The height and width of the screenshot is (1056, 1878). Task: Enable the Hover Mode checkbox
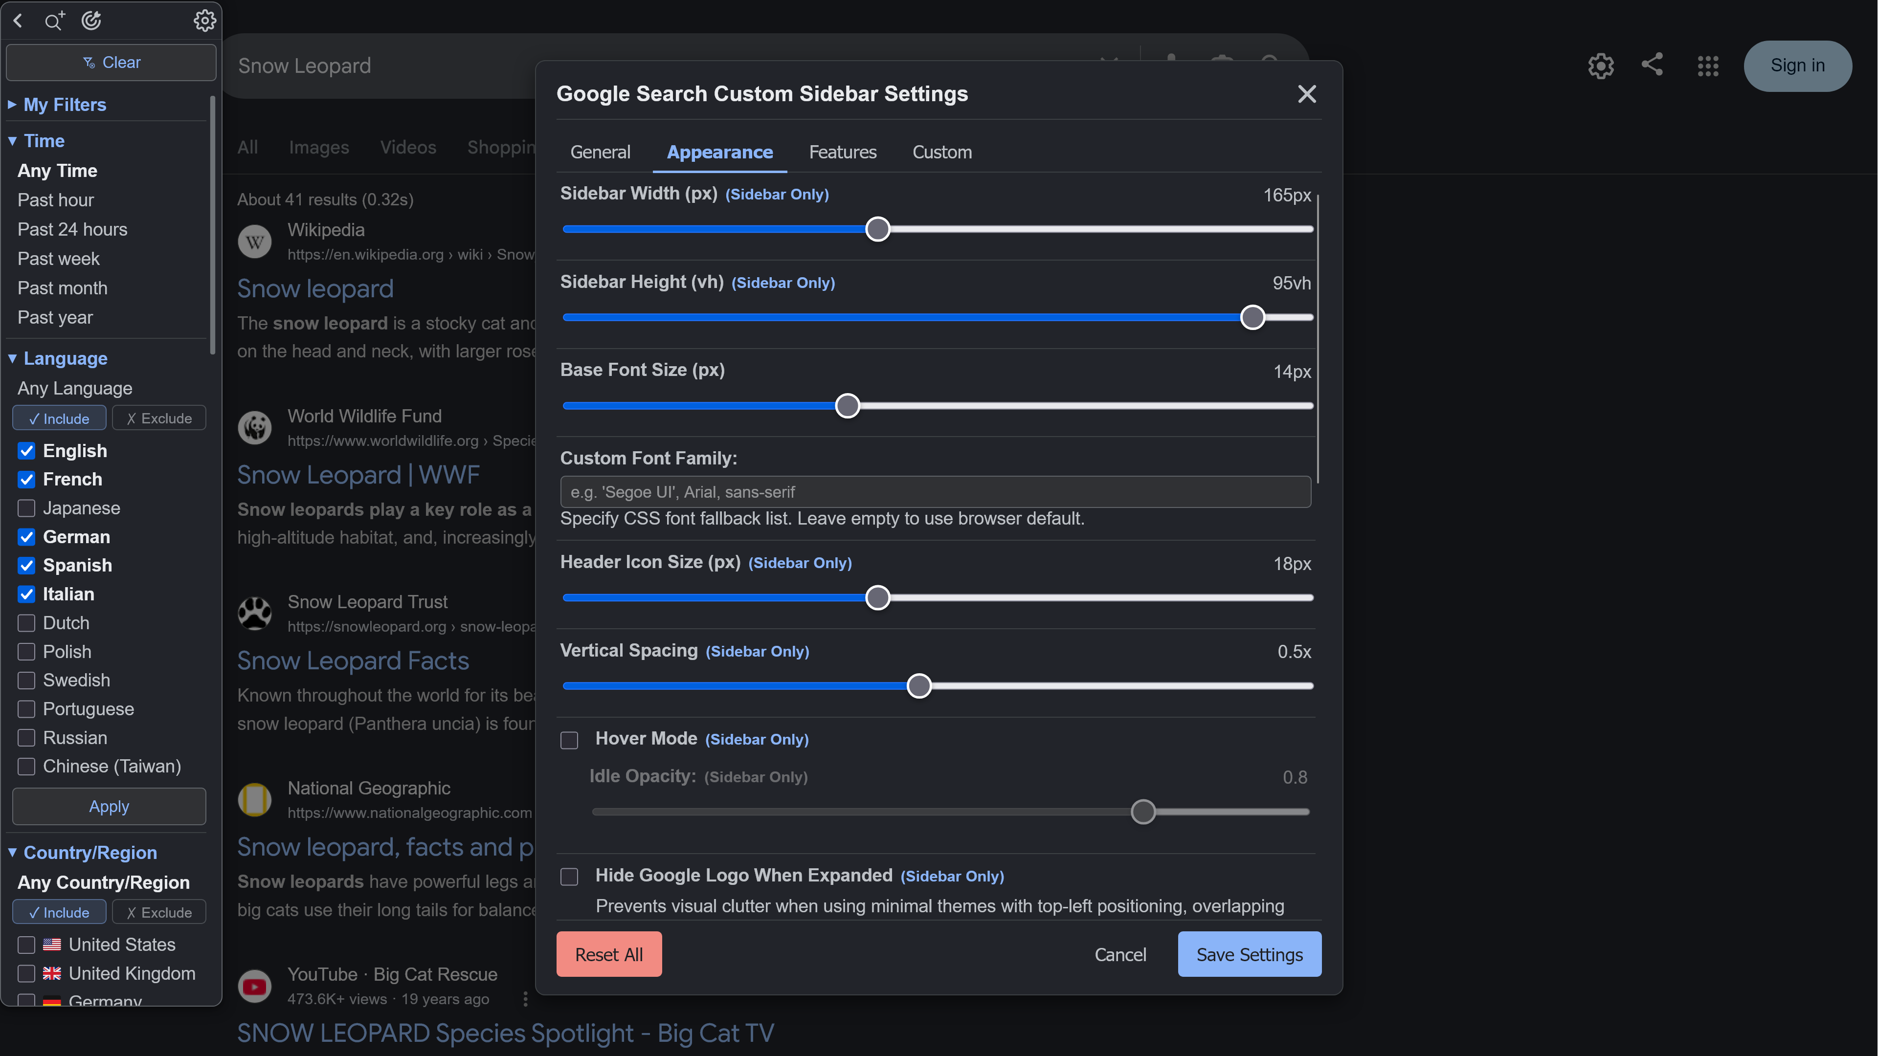pyautogui.click(x=569, y=741)
